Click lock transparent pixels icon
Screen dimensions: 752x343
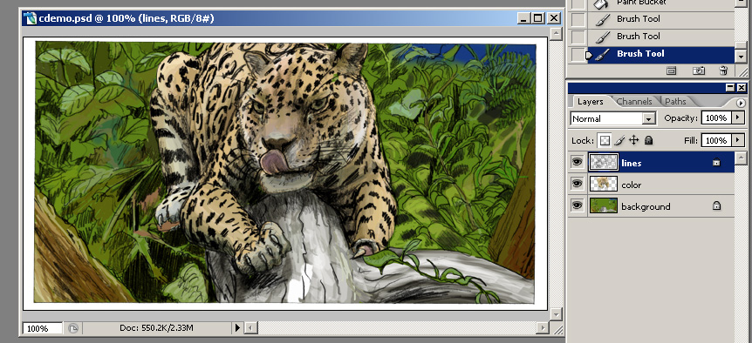[x=605, y=140]
